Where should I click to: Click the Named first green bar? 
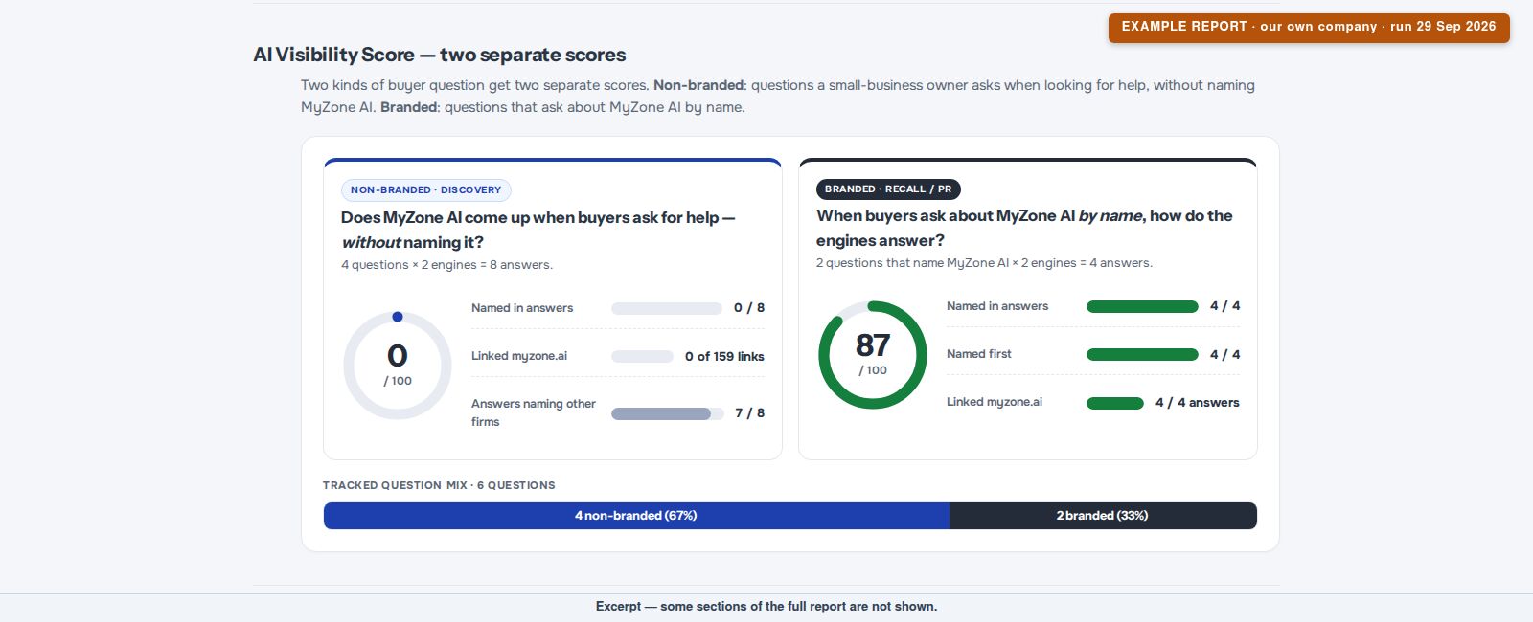pos(1142,354)
